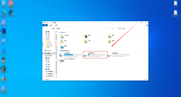Click the 11 个项目 status bar text
The width and height of the screenshot is (181, 97).
pos(46,79)
